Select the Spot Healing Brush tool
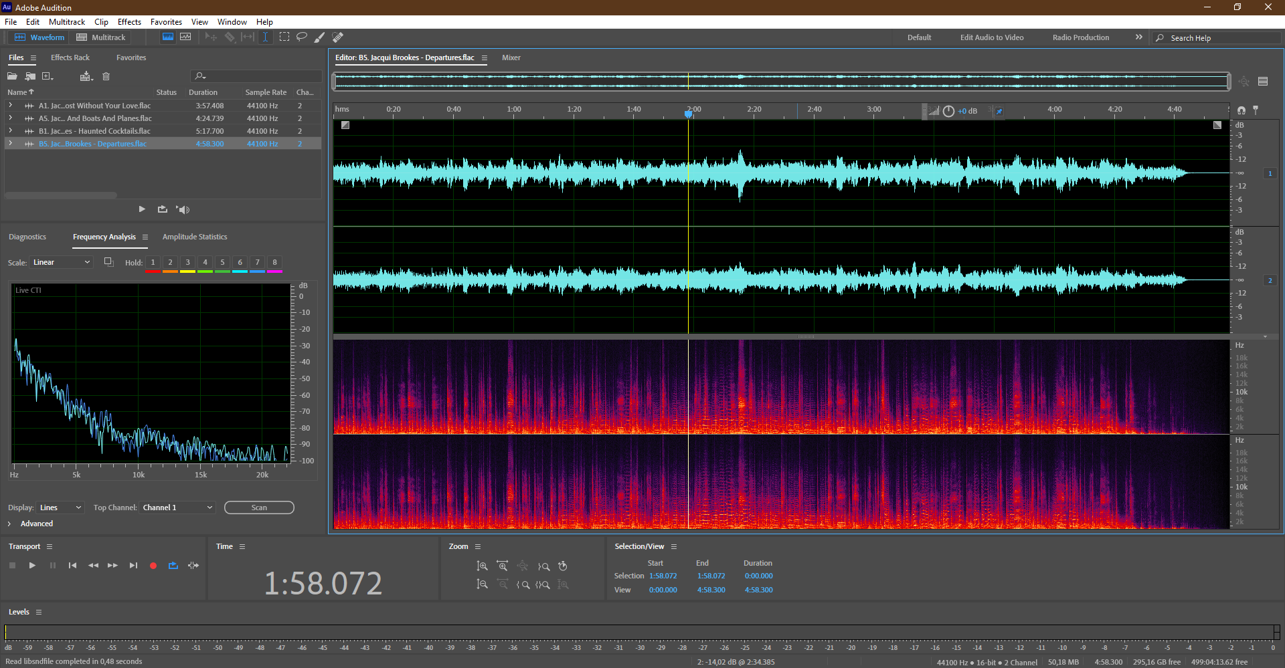 pyautogui.click(x=338, y=37)
